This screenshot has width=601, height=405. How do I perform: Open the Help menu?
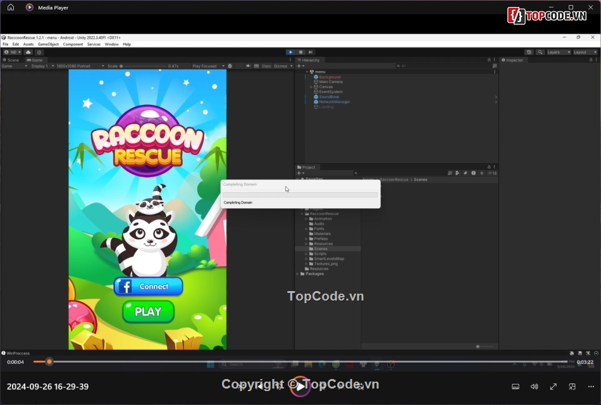[x=127, y=44]
